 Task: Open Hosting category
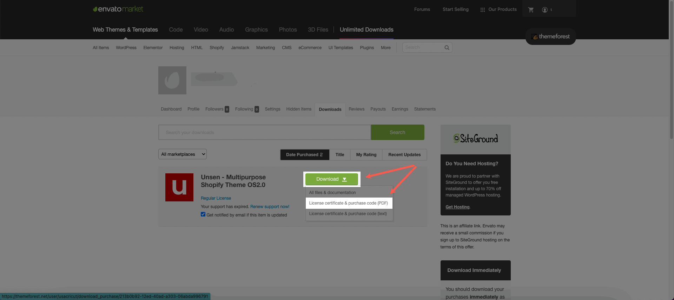click(x=177, y=48)
